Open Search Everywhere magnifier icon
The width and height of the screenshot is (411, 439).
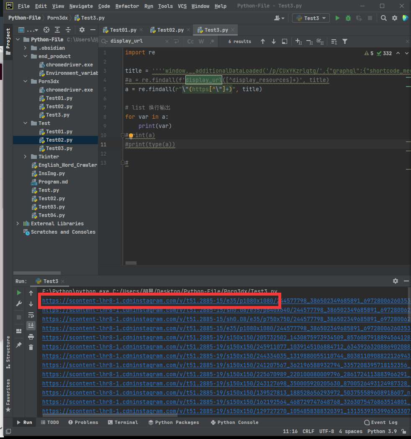coord(384,18)
